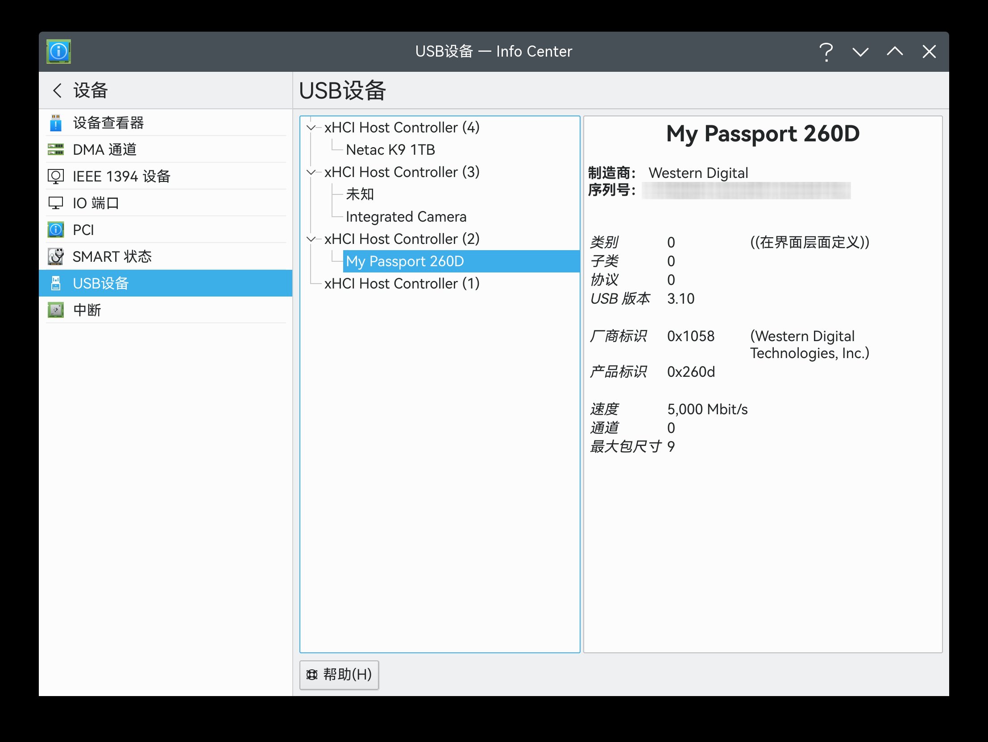This screenshot has height=742, width=988.
Task: Select xHCI Host Controller (4) row
Action: pyautogui.click(x=402, y=128)
